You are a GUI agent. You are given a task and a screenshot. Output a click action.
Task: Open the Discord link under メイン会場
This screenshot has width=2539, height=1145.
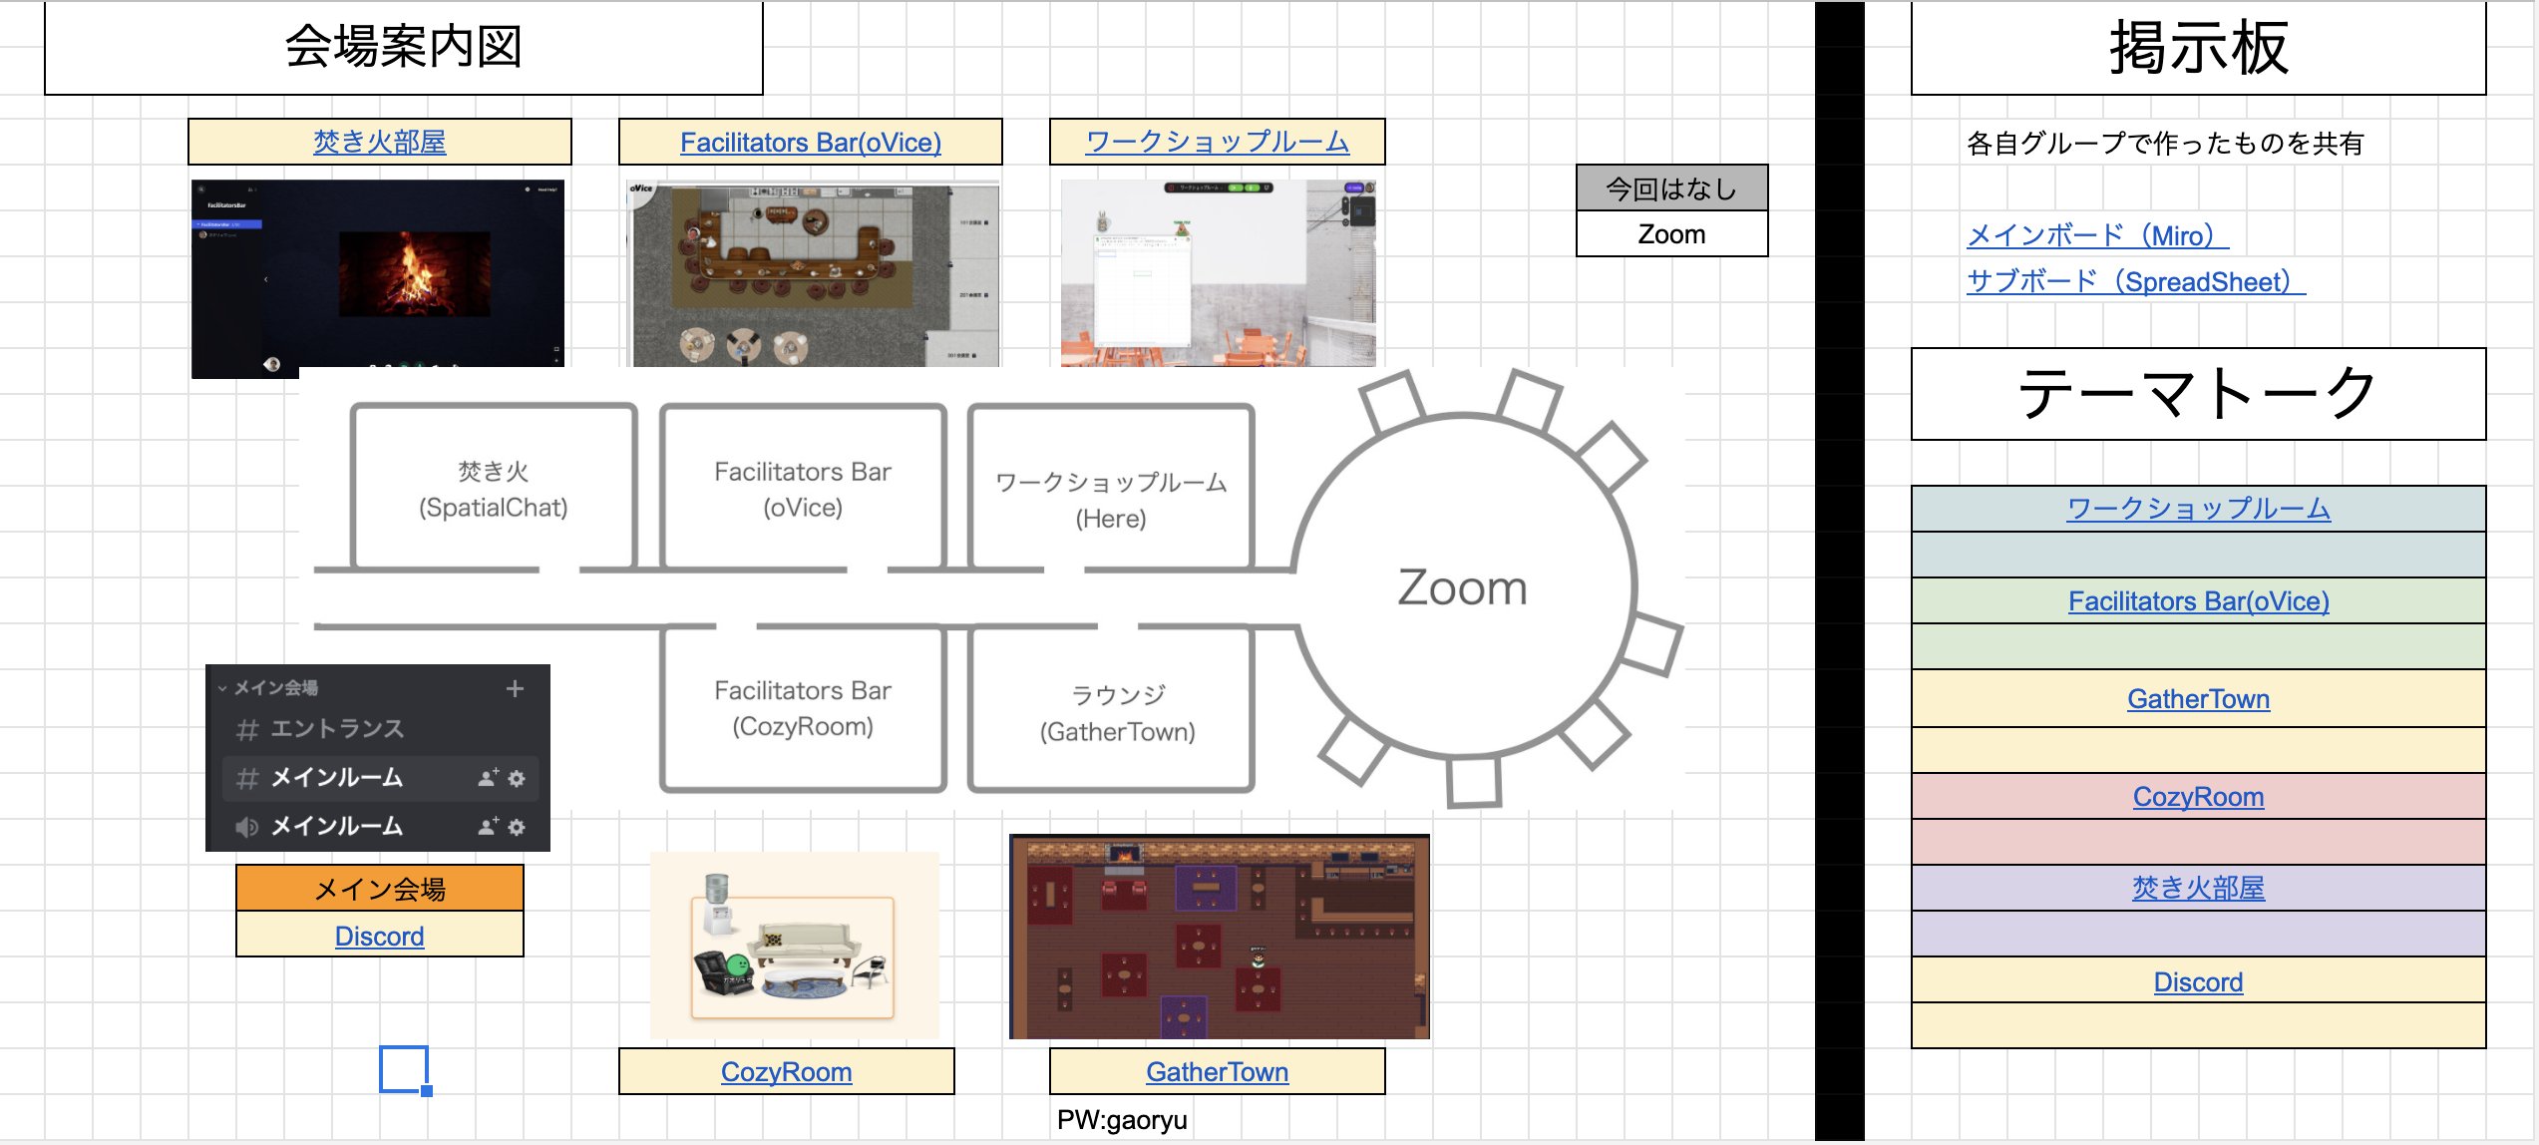[x=379, y=936]
